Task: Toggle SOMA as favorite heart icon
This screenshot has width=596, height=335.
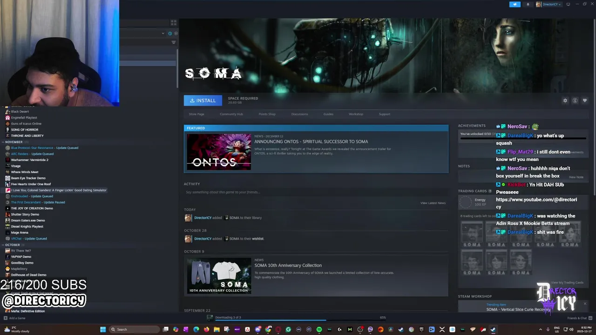Action: pos(585,100)
